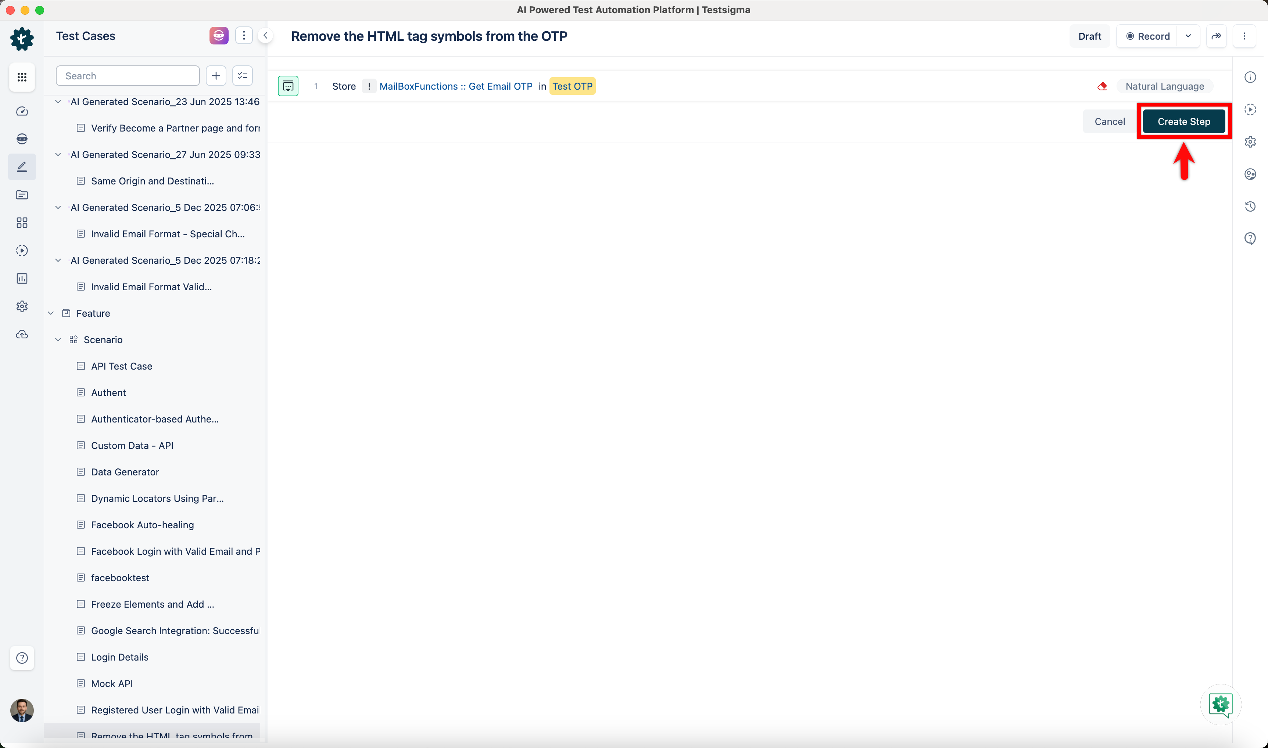Screen dimensions: 1268x748
Task: Click the red eraser clear-step icon
Action: [1102, 86]
